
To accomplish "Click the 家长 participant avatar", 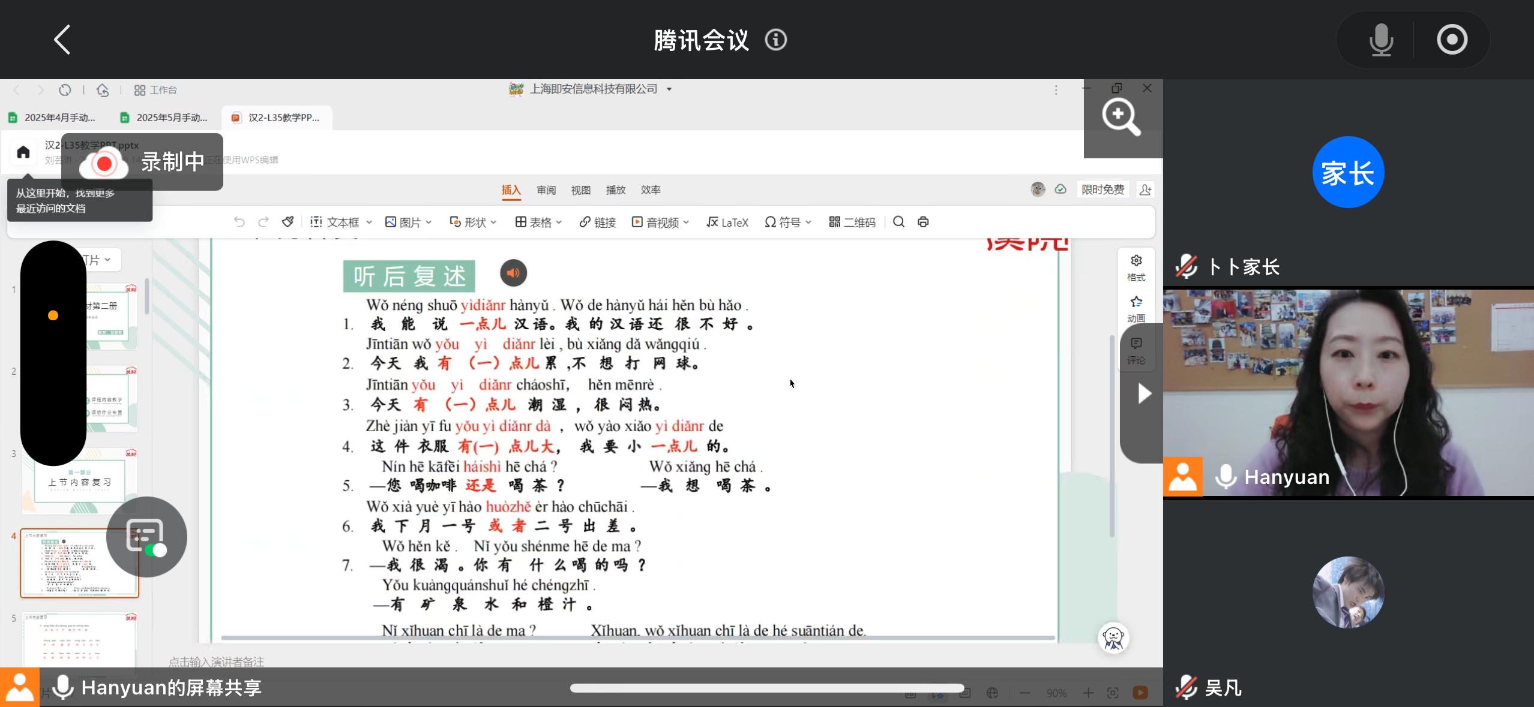I will 1348,173.
